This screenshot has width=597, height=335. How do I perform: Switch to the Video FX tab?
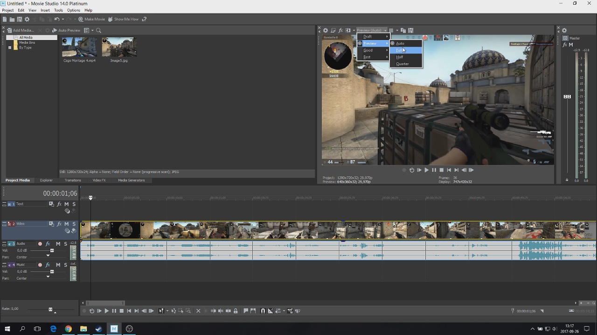[99, 181]
